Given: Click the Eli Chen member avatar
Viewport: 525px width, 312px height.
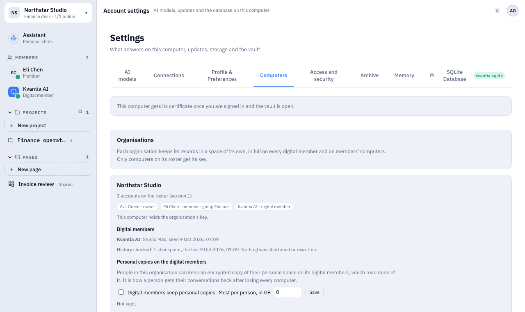Looking at the screenshot, I should tap(14, 73).
